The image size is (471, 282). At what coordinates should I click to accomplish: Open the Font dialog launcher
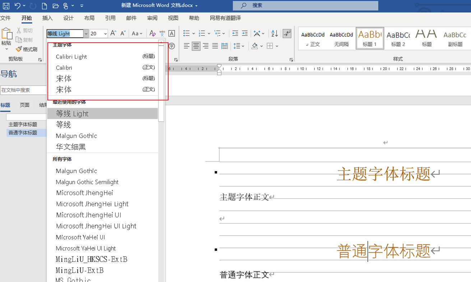click(176, 60)
